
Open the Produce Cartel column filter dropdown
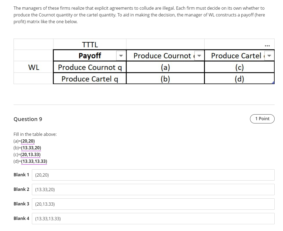point(269,56)
